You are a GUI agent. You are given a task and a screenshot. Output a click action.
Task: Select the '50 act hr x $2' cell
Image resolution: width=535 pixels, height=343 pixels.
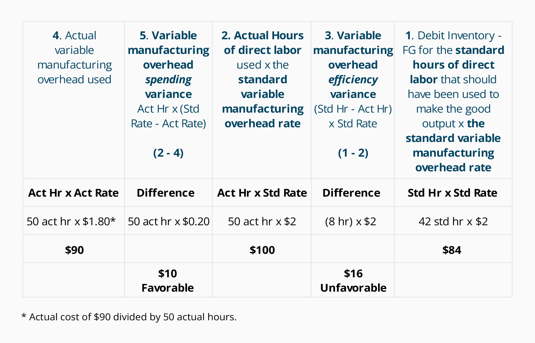pyautogui.click(x=262, y=222)
